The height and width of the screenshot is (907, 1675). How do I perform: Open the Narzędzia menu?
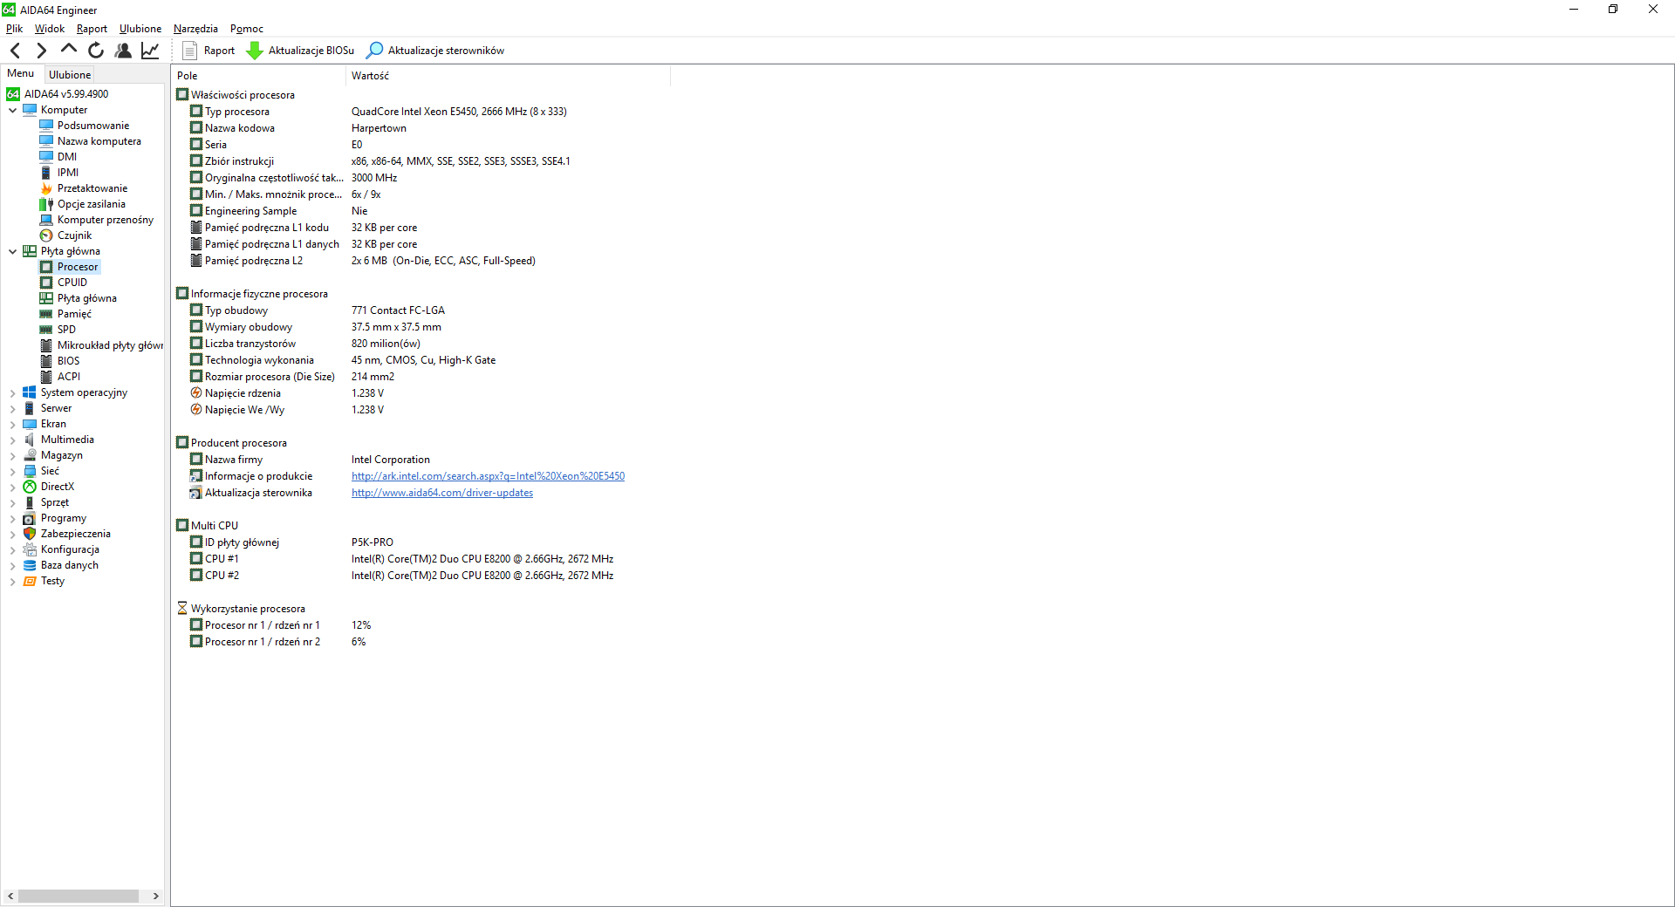(x=195, y=29)
